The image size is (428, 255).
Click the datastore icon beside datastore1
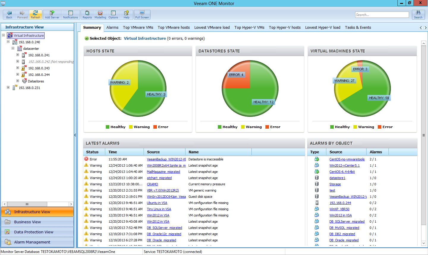(x=317, y=178)
